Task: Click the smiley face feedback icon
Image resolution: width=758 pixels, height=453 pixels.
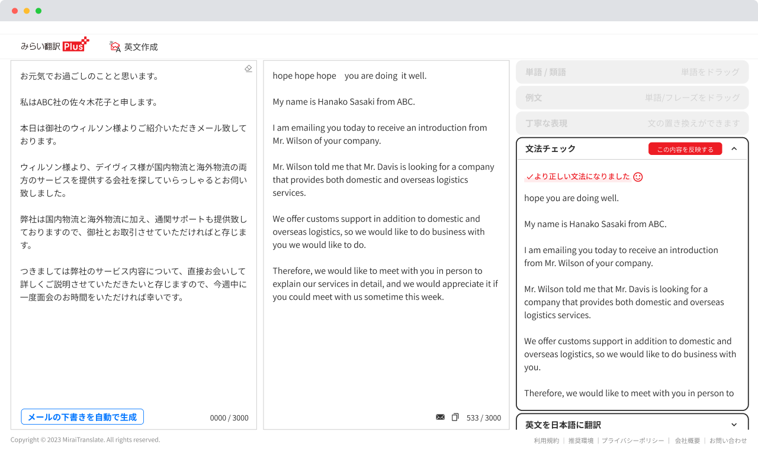Action: click(638, 177)
